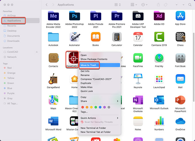Open Tags... from the context menu
This screenshot has height=141, width=195.
pos(100,112)
